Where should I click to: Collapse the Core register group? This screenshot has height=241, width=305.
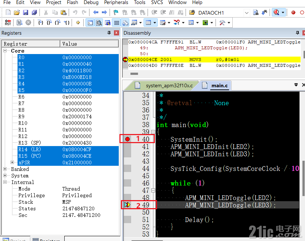5,50
